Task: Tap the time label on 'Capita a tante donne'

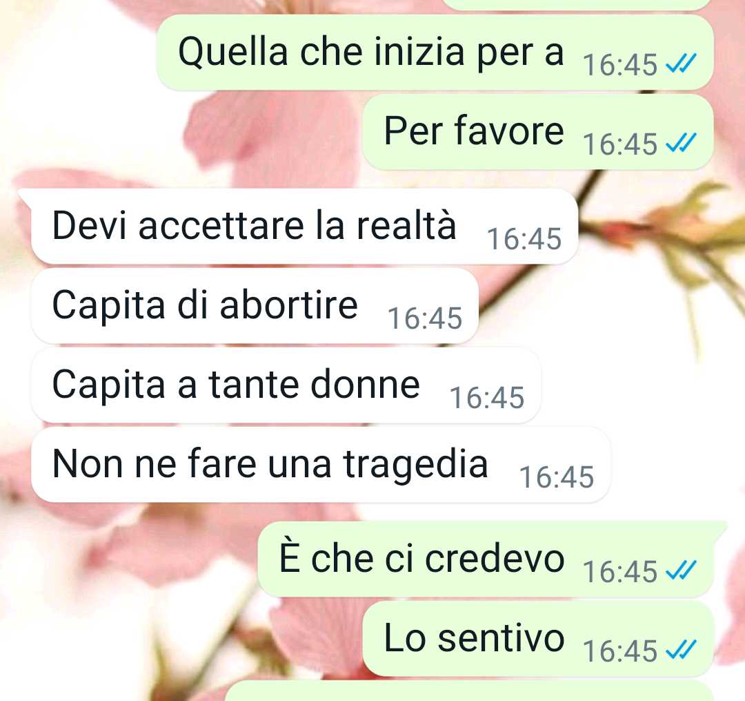Action: [487, 398]
